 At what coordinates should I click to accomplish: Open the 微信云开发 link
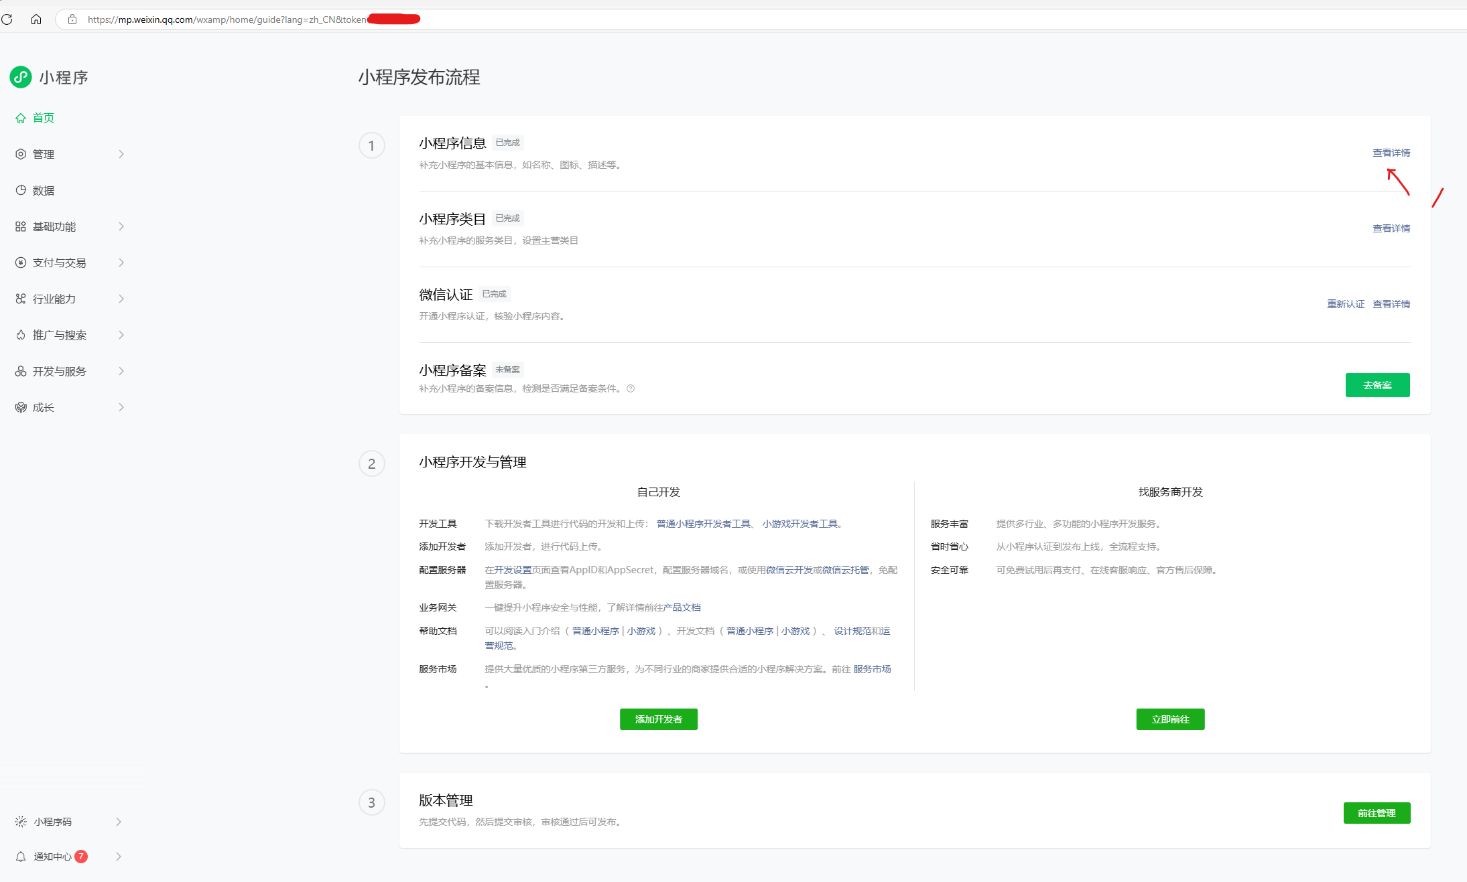pos(789,570)
